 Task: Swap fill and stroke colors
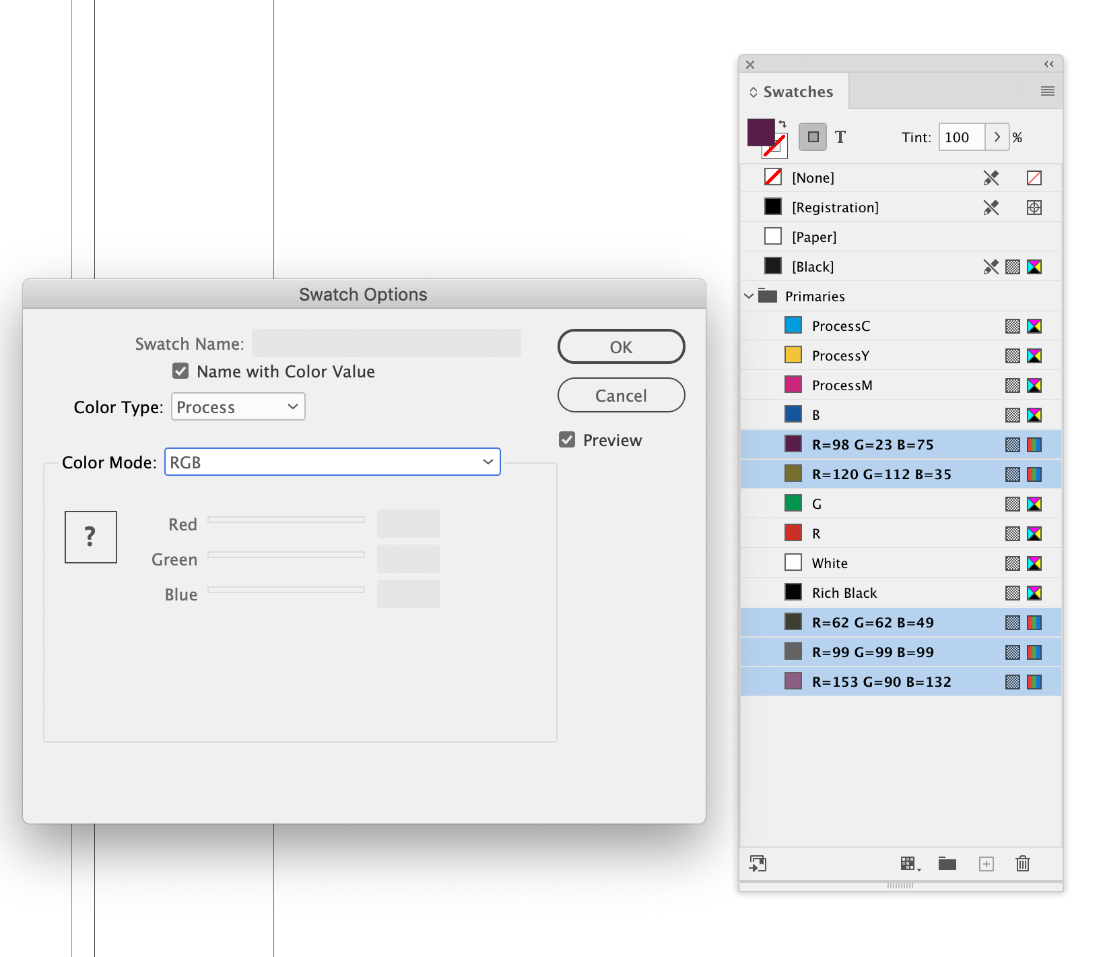(783, 125)
